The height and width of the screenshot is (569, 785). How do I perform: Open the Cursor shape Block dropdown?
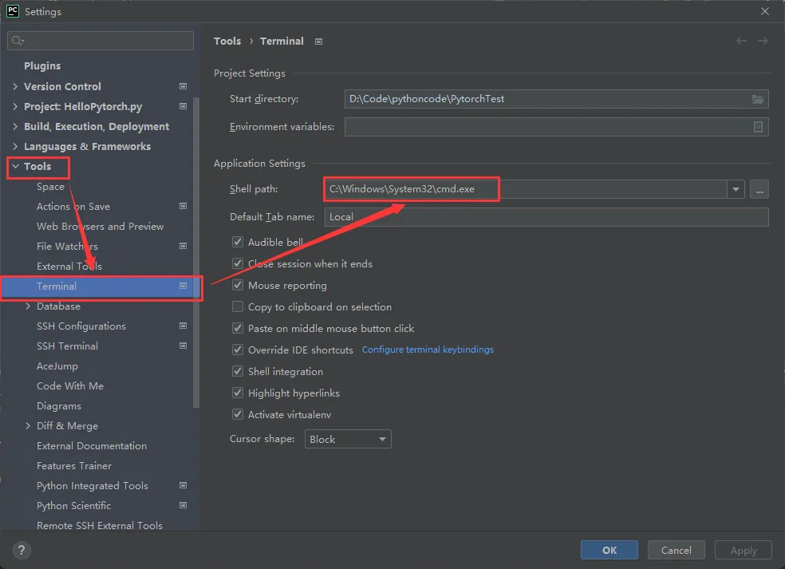[348, 439]
